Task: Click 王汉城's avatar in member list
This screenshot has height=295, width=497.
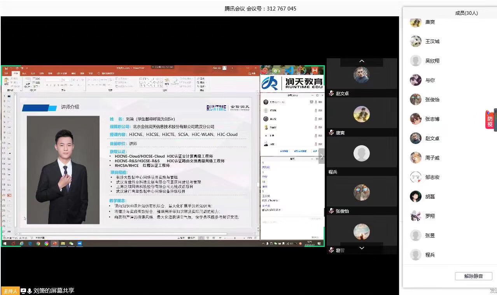Action: (x=415, y=41)
